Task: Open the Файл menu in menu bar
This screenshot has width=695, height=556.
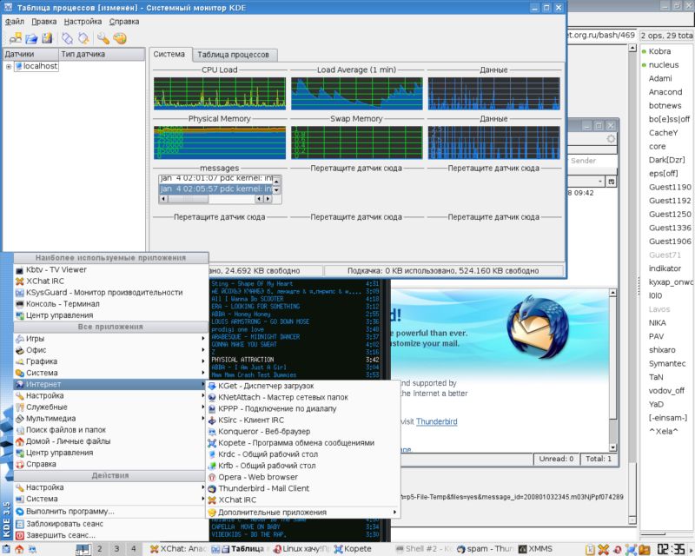Action: pos(14,20)
